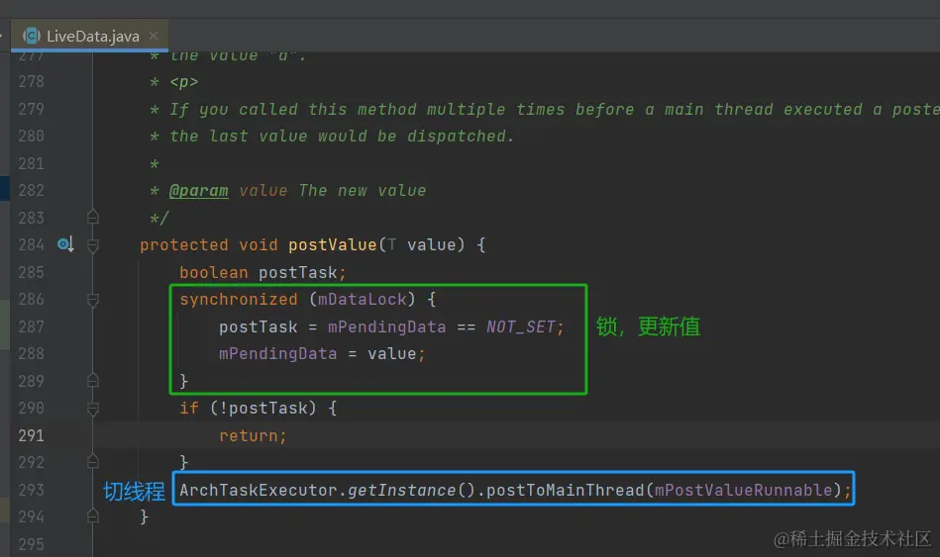Click line number 293 in the gutter

pos(31,490)
